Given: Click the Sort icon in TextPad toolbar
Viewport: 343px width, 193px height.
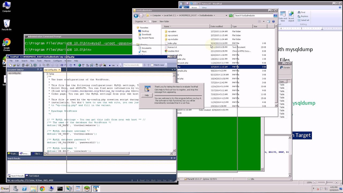Looking at the screenshot, I should click(x=88, y=65).
